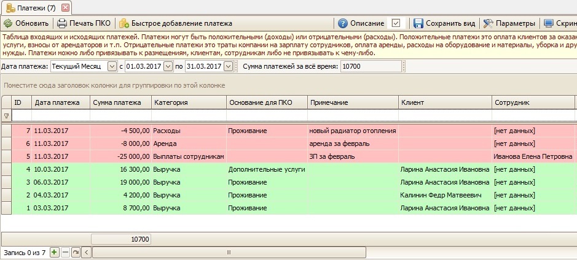
Task: Click the Скрин monitor icon
Action: coord(548,23)
